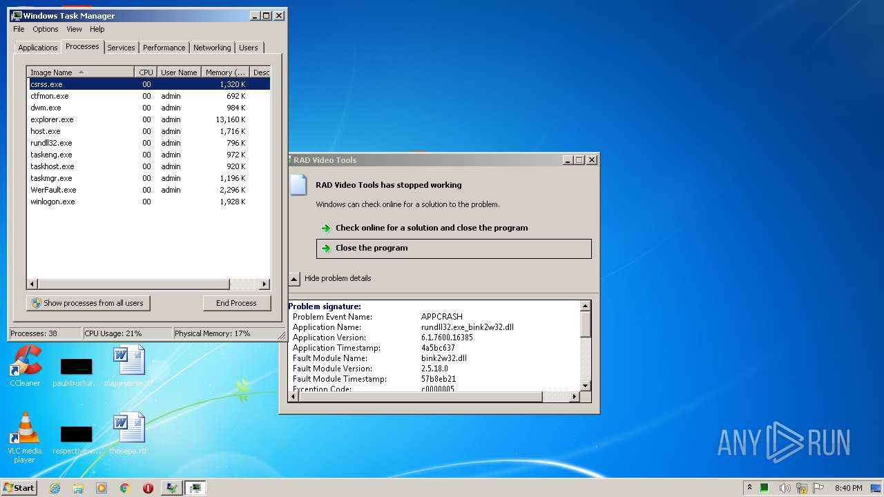Launch Google Chrome from taskbar
The width and height of the screenshot is (884, 497).
[124, 488]
